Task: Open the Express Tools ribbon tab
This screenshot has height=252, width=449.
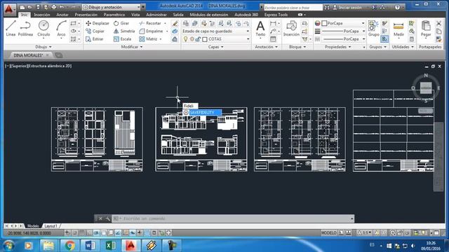Action: click(276, 15)
